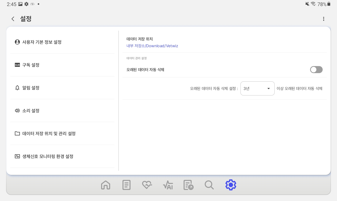Tap the 78% battery percentage text
The height and width of the screenshot is (201, 337).
coord(322,4)
